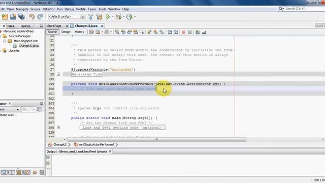The height and width of the screenshot is (183, 325).
Task: Click the Clean and Build Project icon
Action: 99,17
